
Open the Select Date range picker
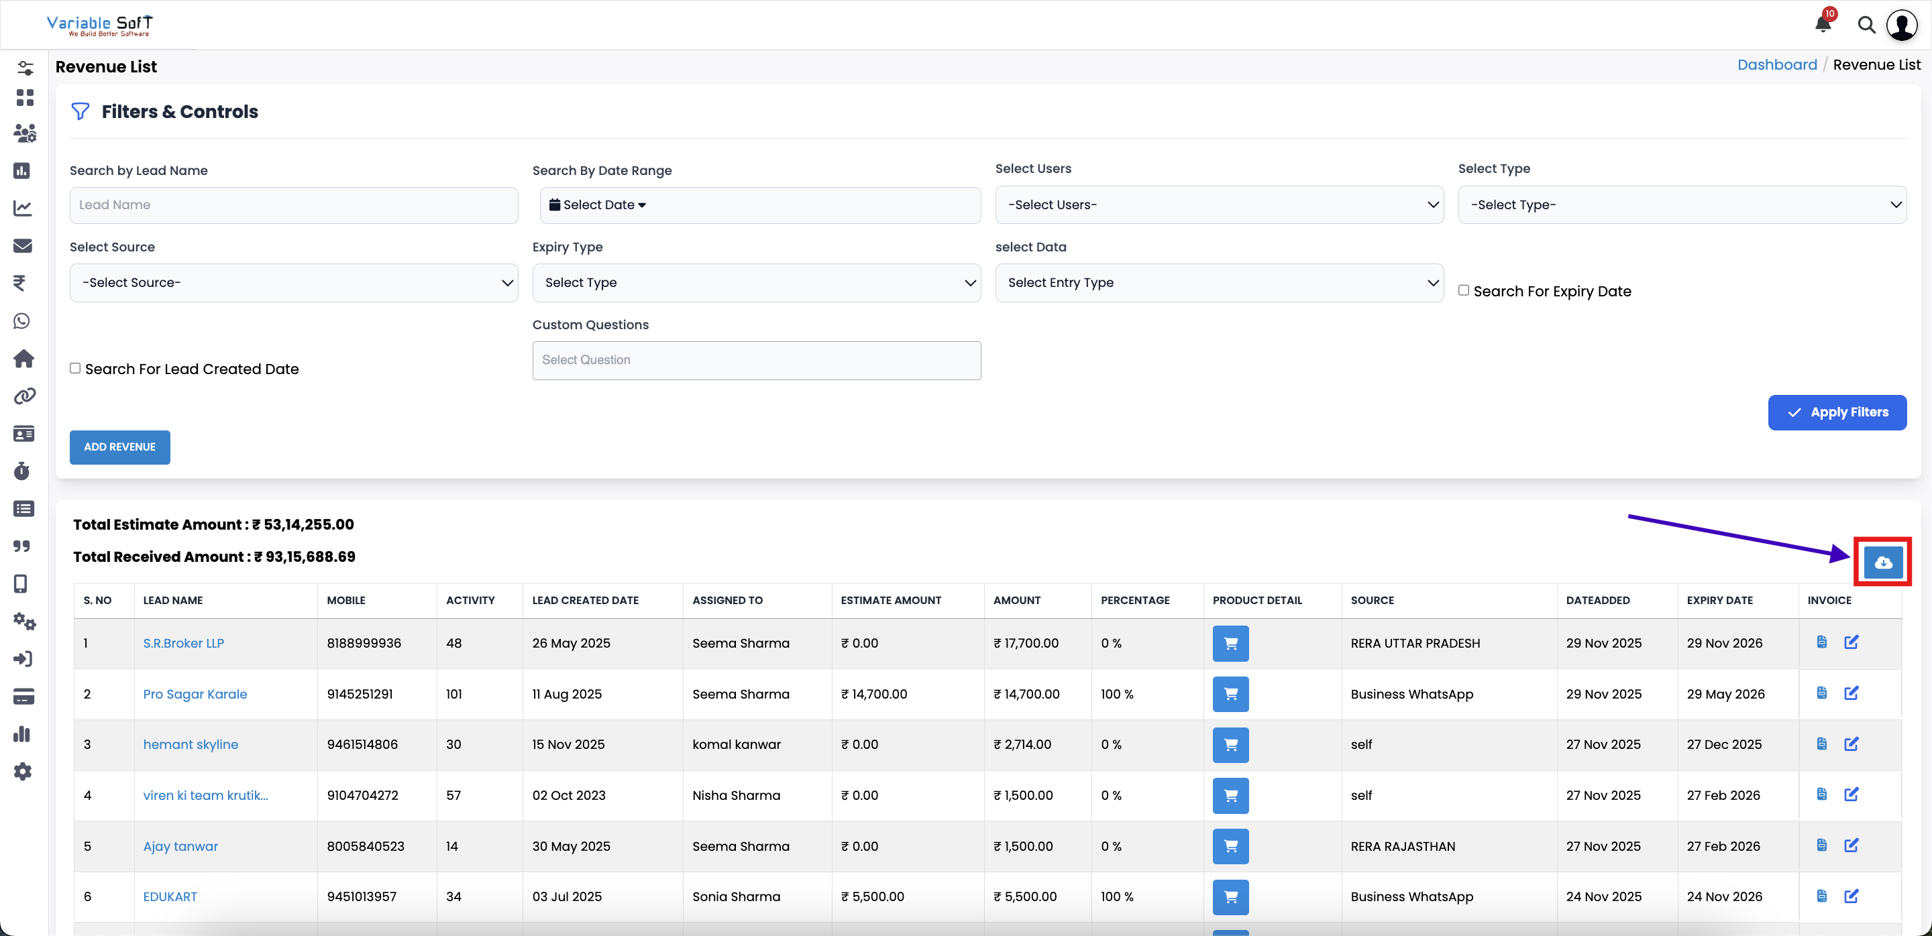pos(598,204)
